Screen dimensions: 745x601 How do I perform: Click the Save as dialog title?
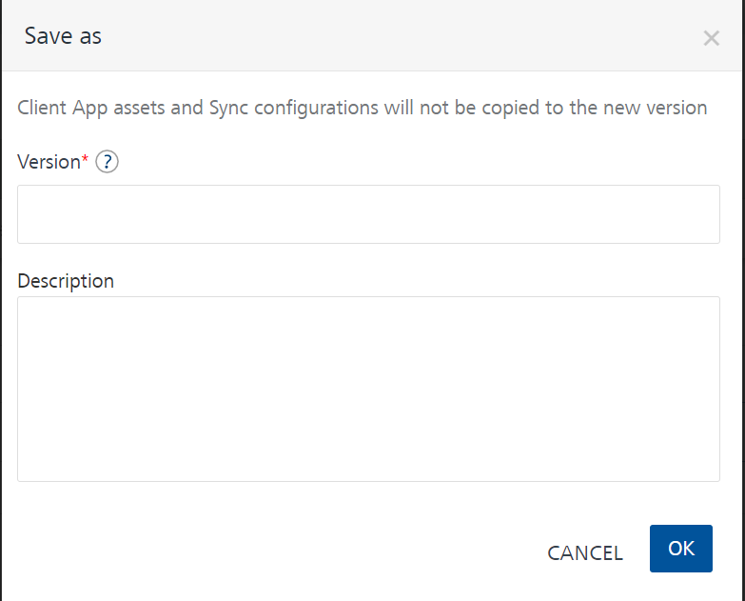pos(63,36)
